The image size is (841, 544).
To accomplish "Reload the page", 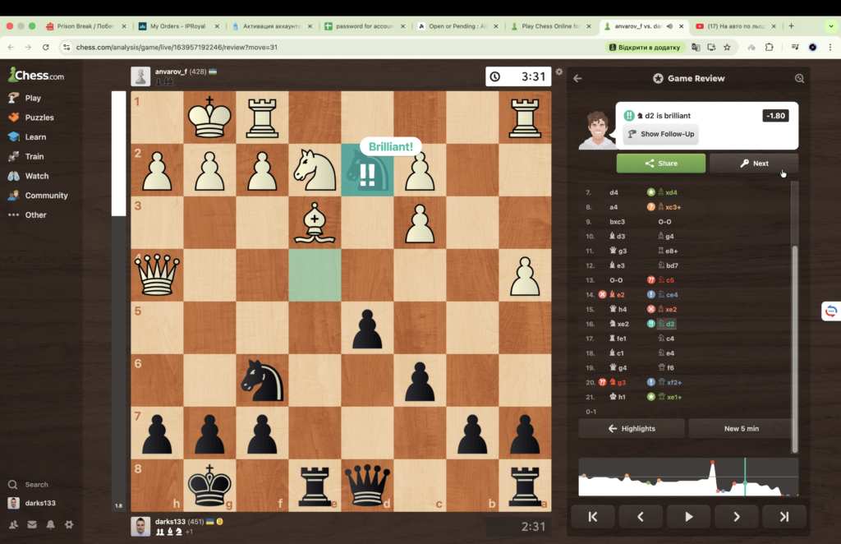I will [x=46, y=47].
